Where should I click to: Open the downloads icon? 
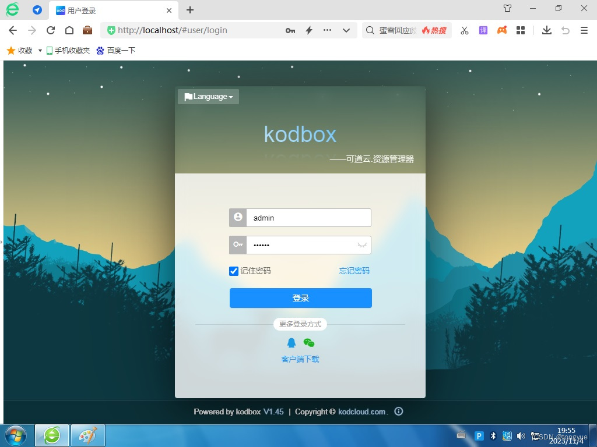(x=547, y=30)
